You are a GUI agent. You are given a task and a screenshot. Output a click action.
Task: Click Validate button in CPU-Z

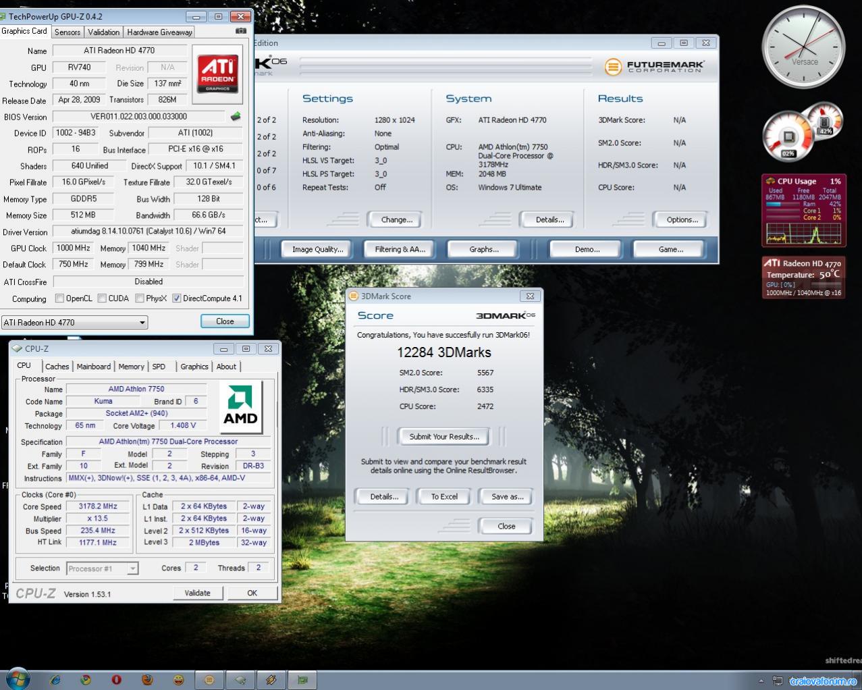point(197,593)
